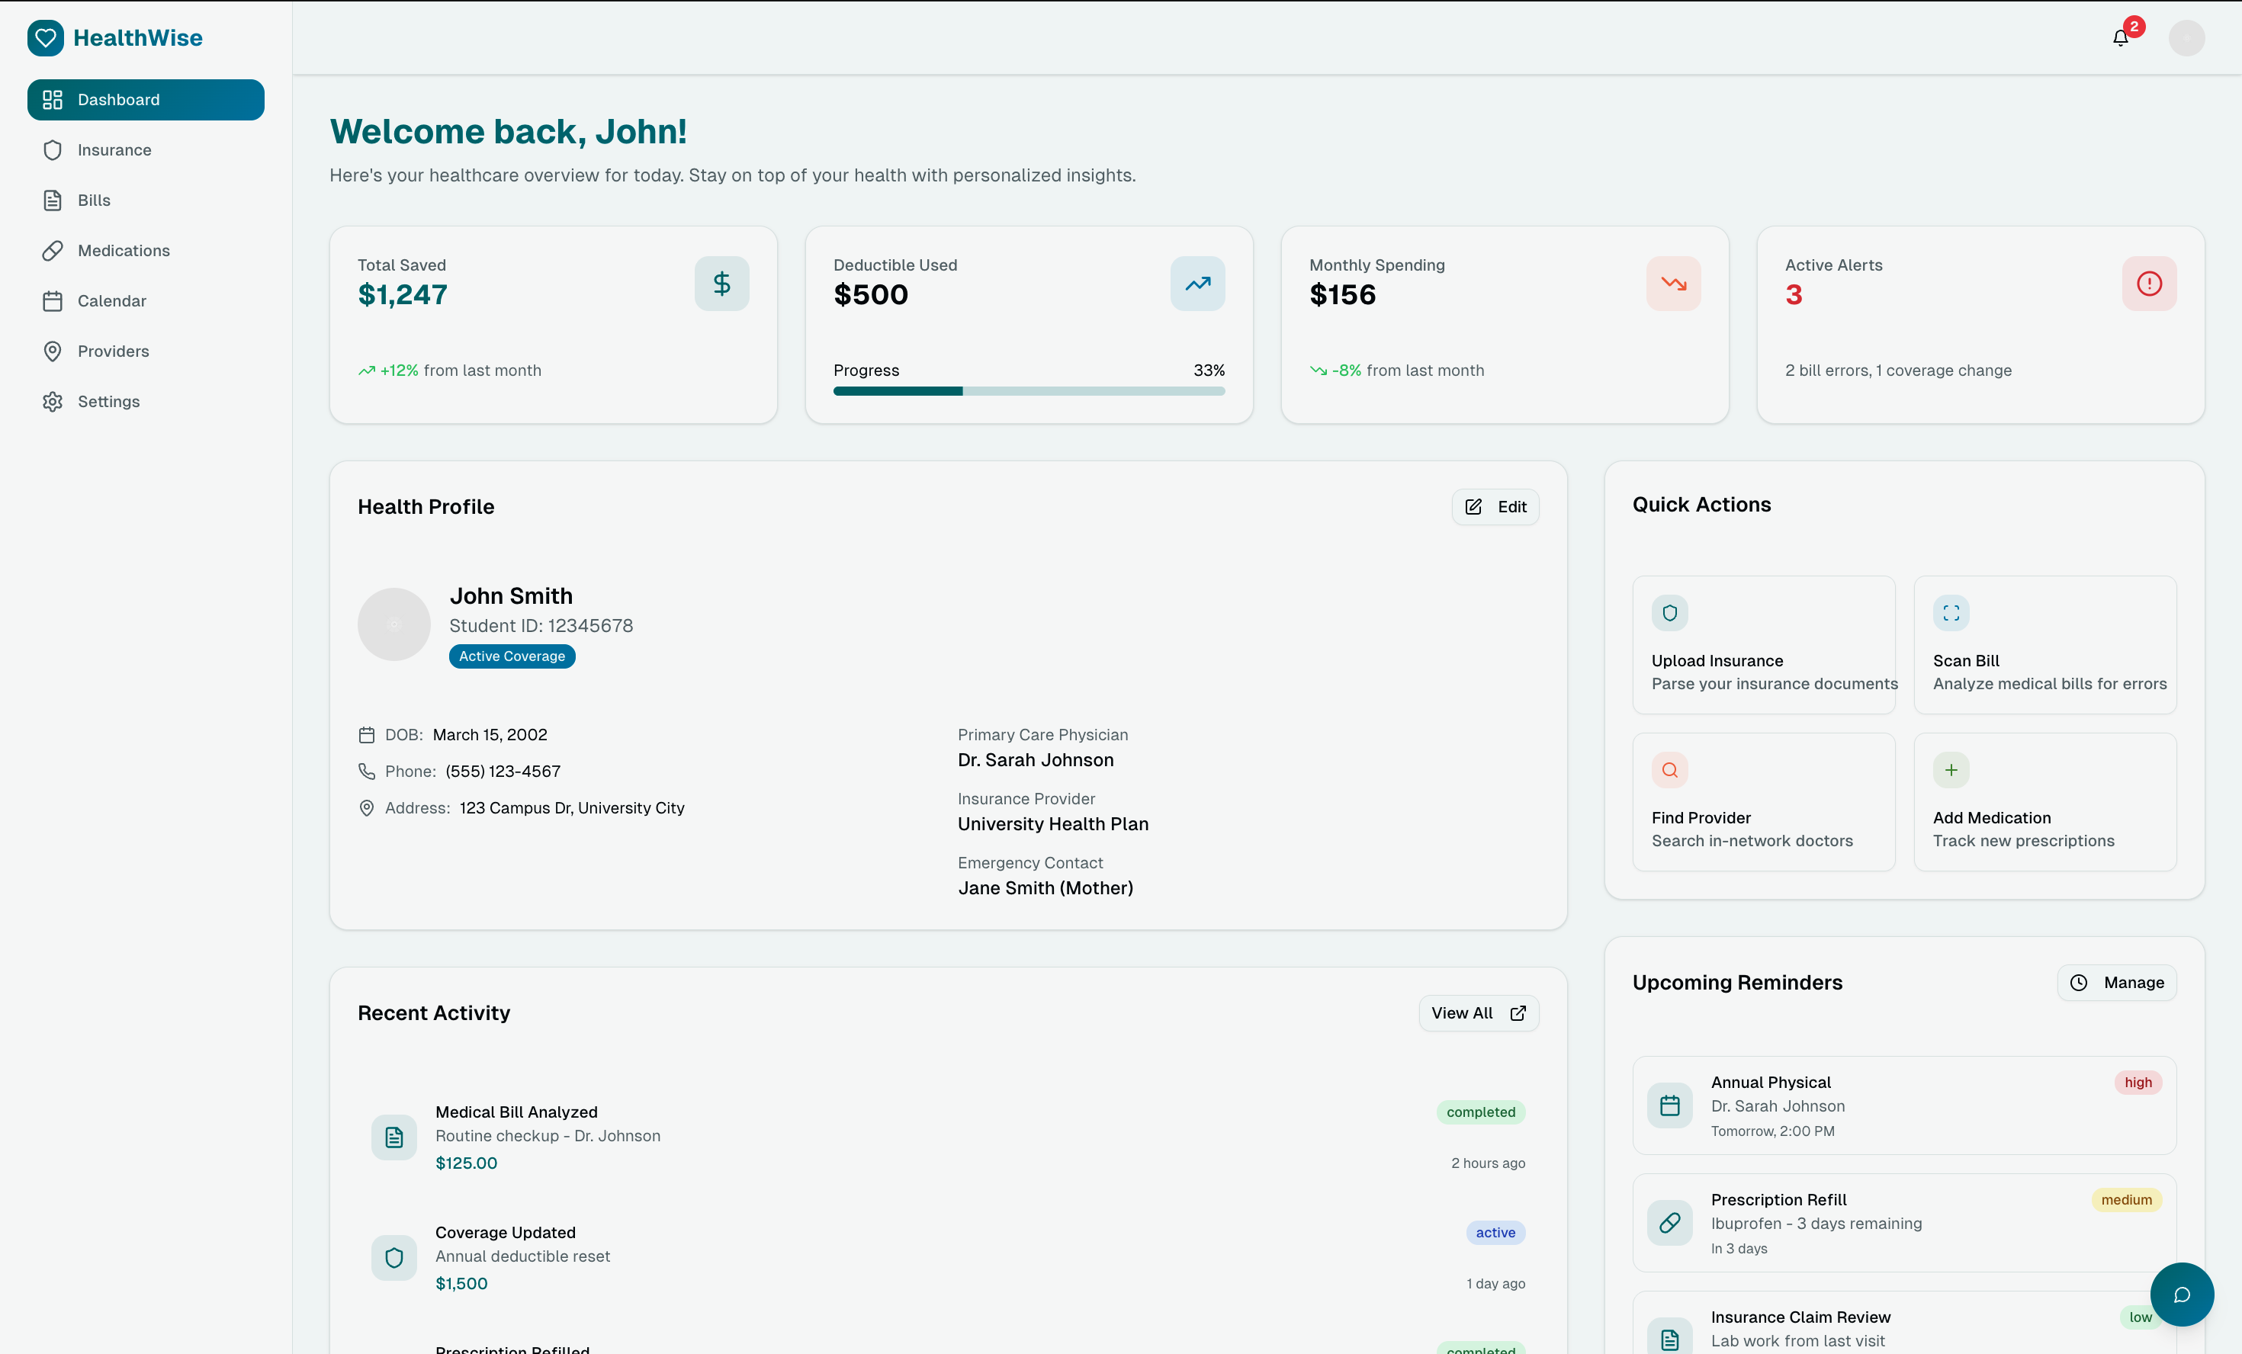Click the Find Provider search icon

point(1669,771)
